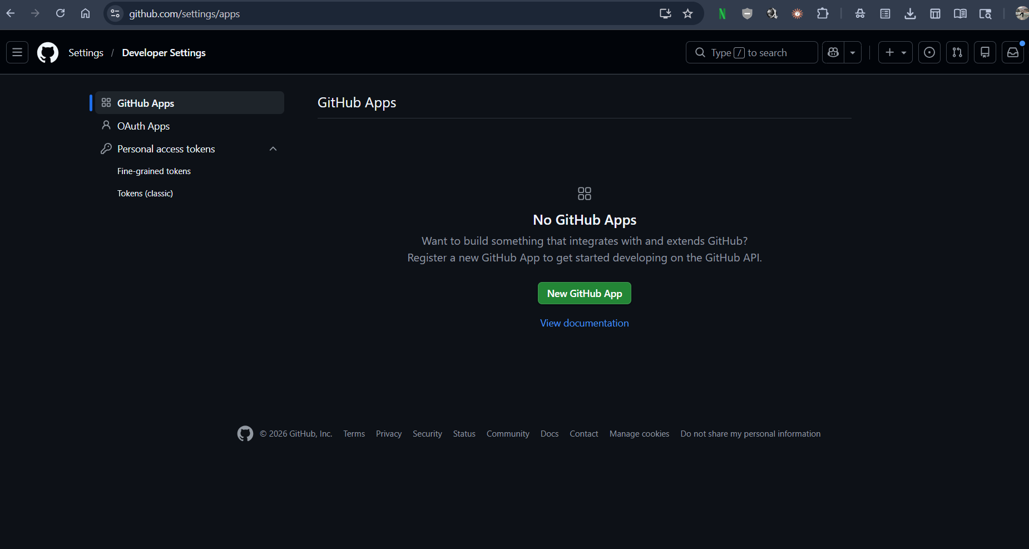Open the Privacy footer link

(x=389, y=434)
